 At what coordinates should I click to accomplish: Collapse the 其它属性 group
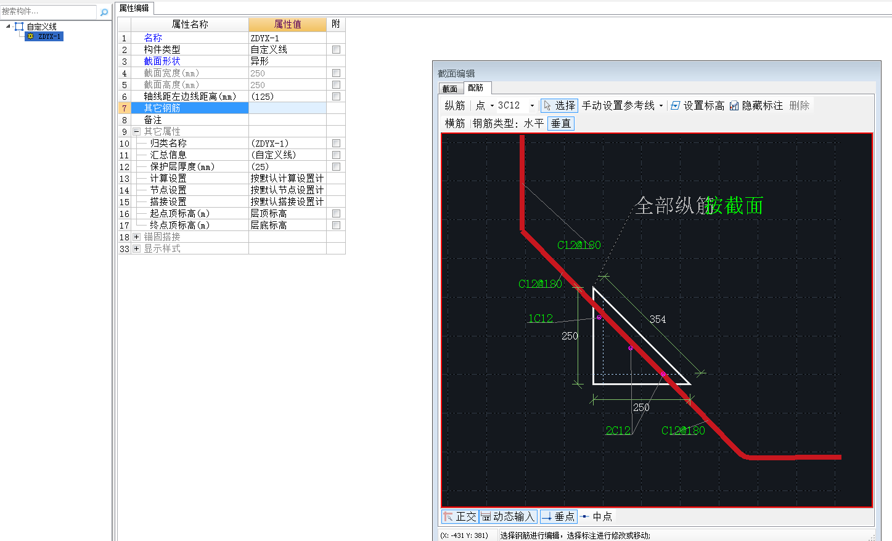click(137, 131)
